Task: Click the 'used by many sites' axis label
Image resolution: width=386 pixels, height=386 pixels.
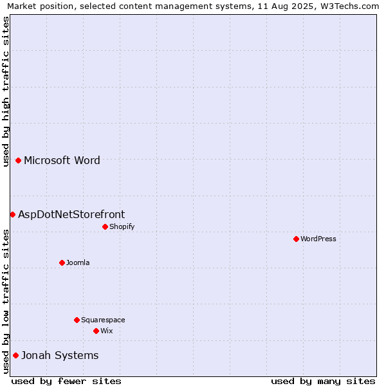Action: point(323,381)
